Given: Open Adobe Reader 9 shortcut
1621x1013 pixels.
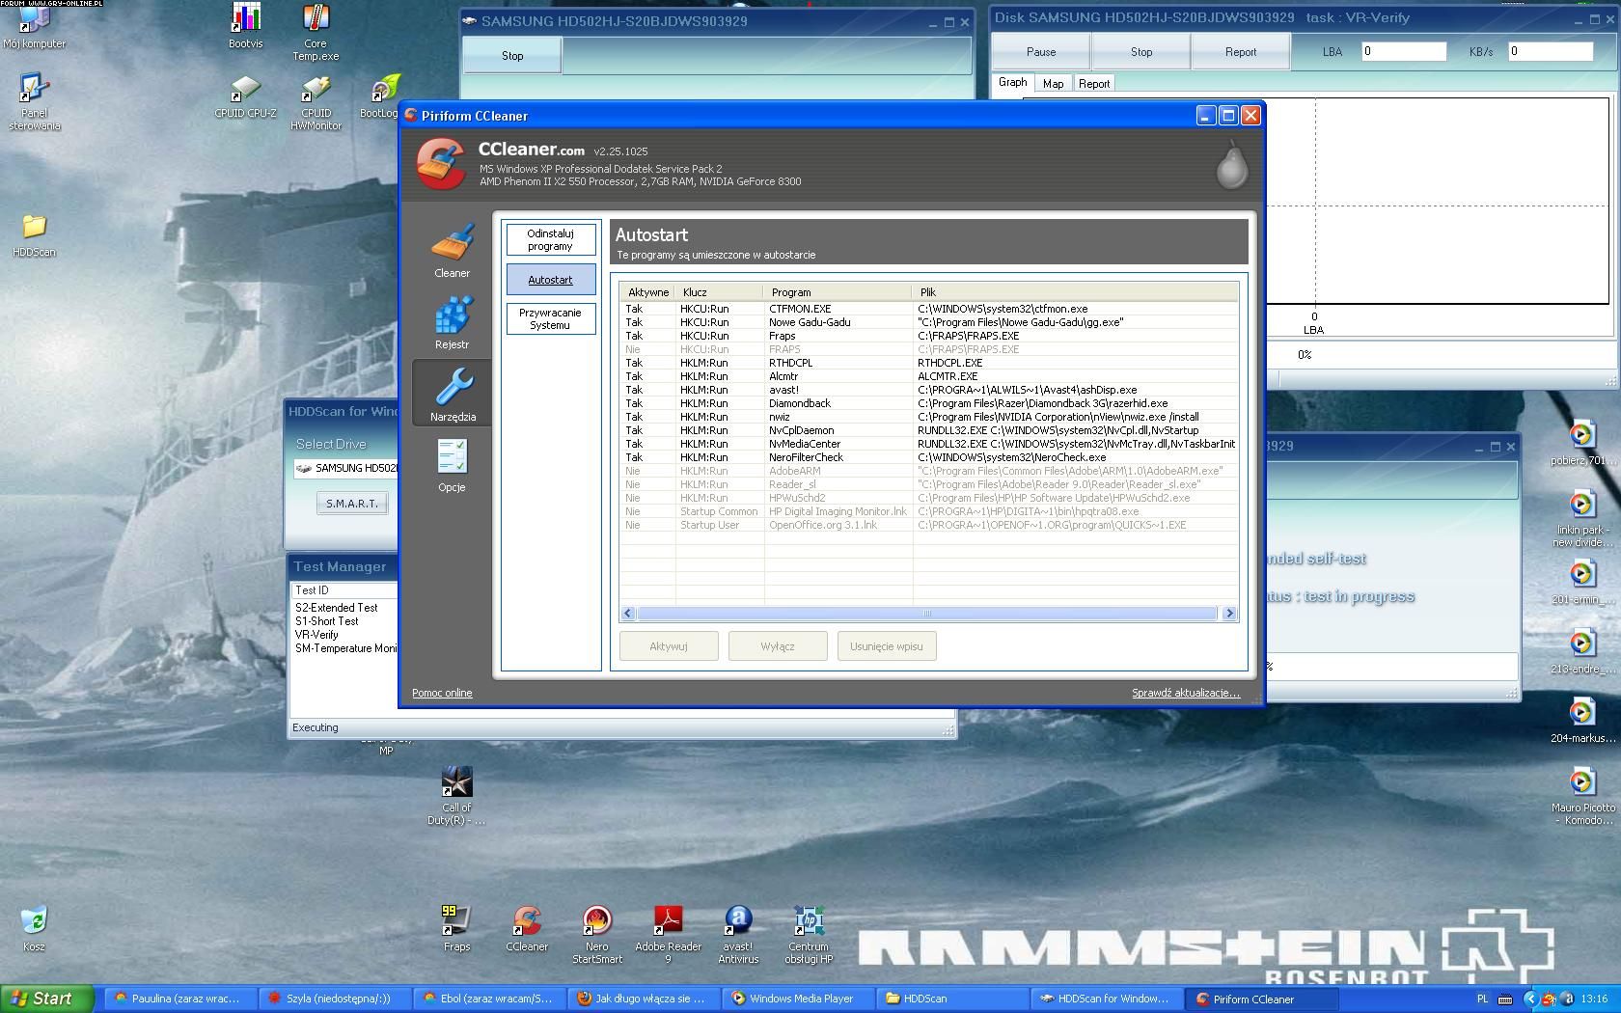Looking at the screenshot, I should click(x=668, y=935).
